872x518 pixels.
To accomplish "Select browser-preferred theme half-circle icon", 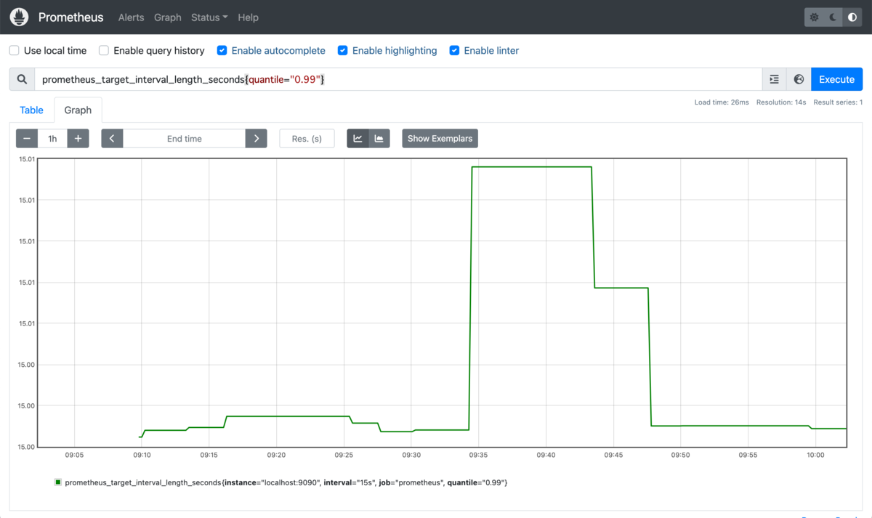I will pyautogui.click(x=852, y=17).
